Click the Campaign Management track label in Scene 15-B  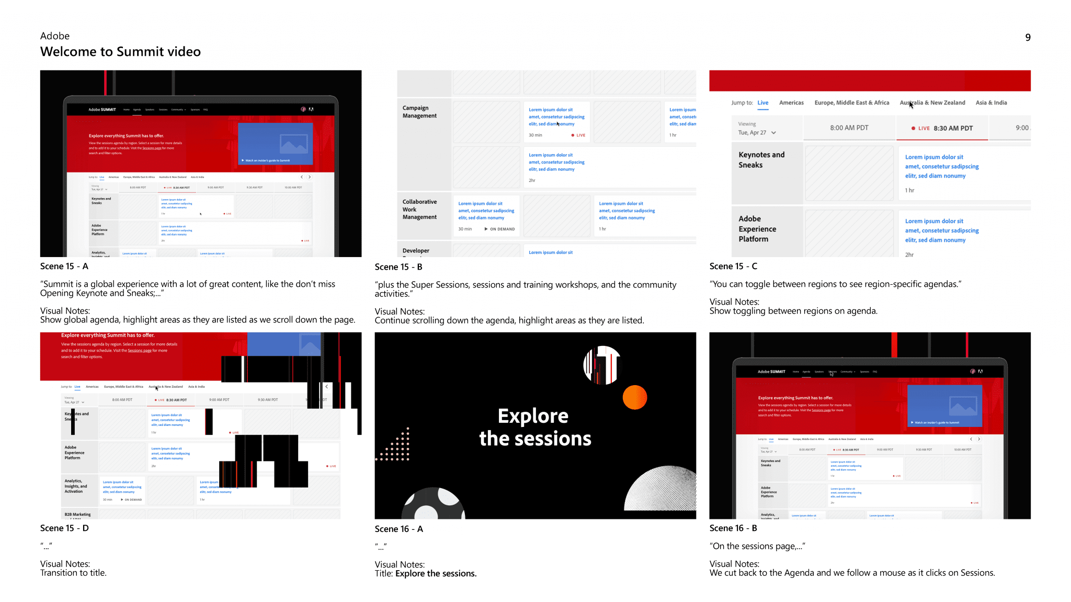[x=419, y=112]
